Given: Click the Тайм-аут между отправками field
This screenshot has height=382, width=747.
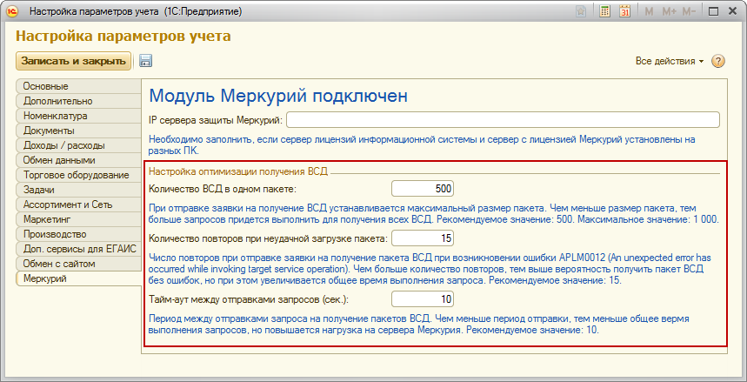Looking at the screenshot, I should (423, 299).
